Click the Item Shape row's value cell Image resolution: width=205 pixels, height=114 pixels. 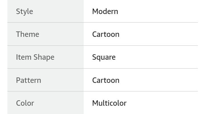pyautogui.click(x=141, y=57)
